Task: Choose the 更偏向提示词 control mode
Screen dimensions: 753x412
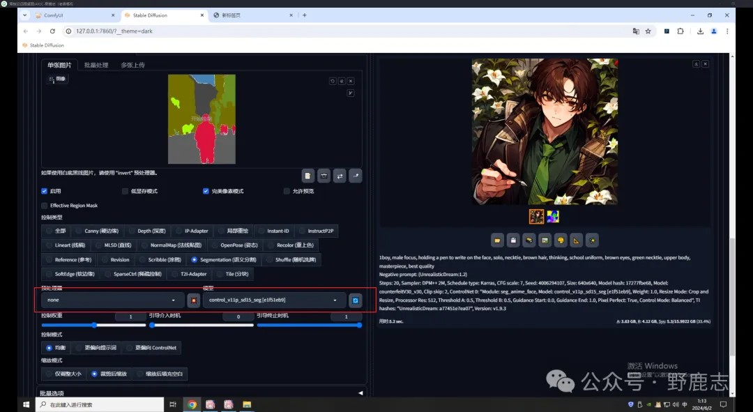Action: pyautogui.click(x=96, y=348)
